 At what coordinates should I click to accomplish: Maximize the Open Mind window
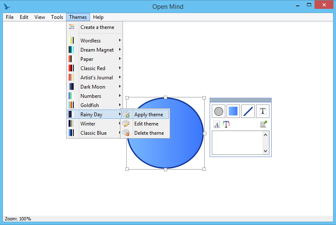coord(309,5)
